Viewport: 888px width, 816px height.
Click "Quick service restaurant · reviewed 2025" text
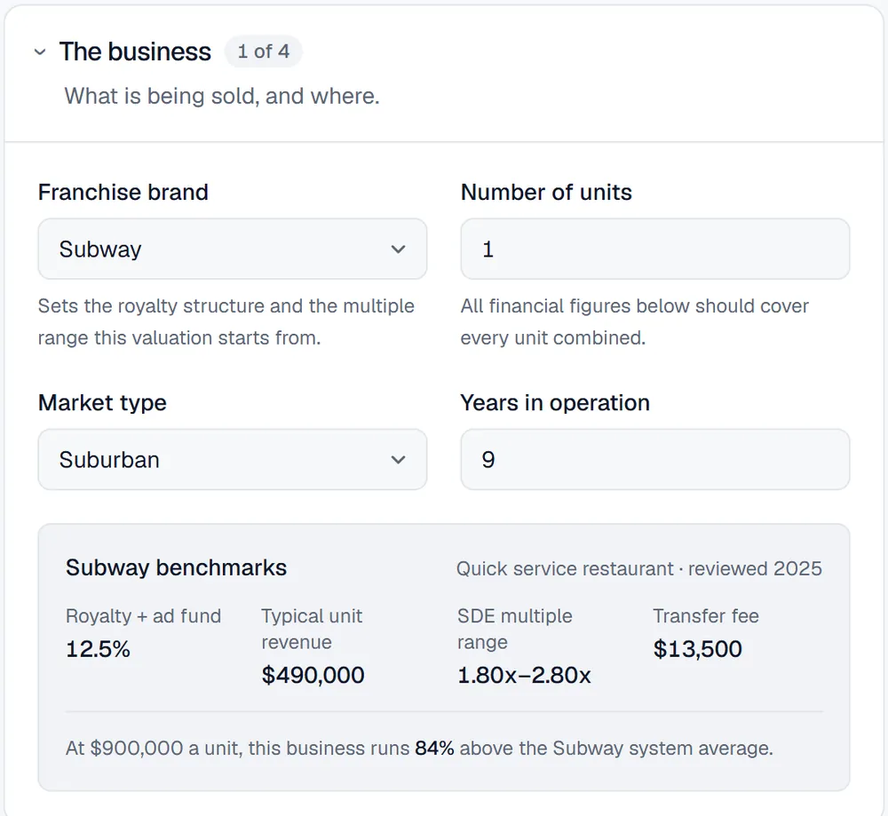tap(638, 568)
